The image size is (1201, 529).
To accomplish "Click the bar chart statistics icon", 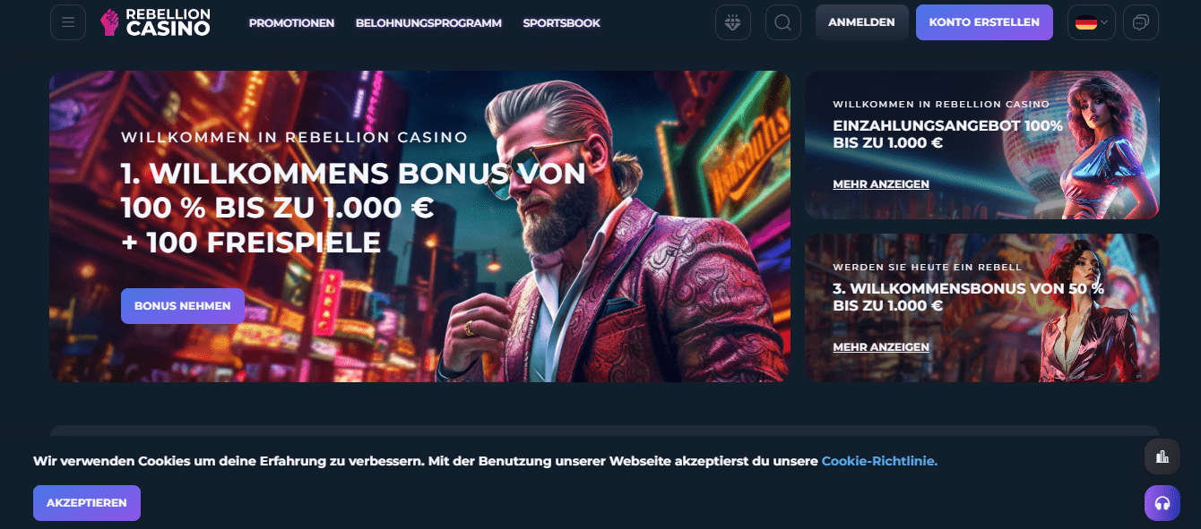I will pos(1162,456).
